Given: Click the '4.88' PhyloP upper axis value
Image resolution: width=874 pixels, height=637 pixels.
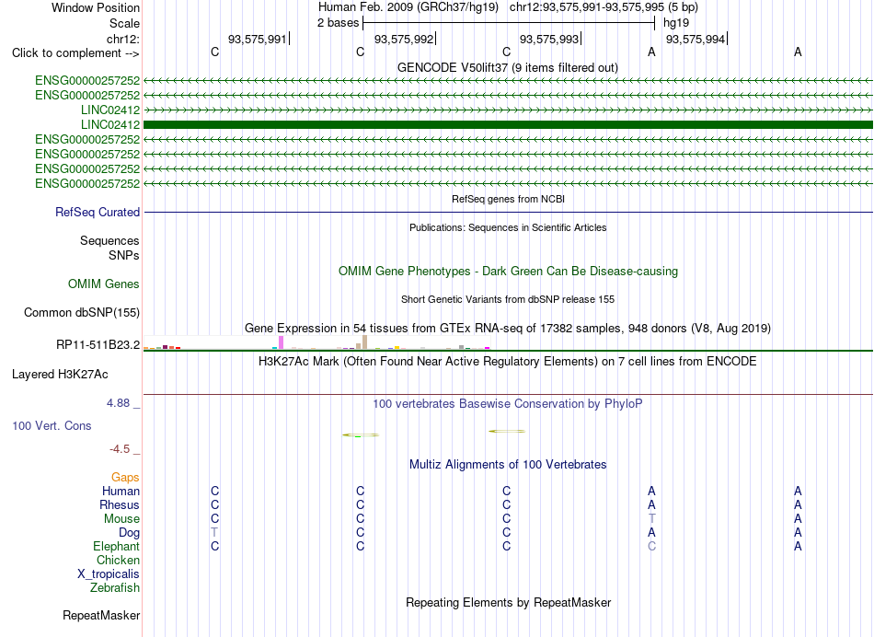Looking at the screenshot, I should tap(118, 402).
